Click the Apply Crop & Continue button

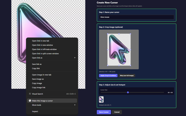(108, 75)
